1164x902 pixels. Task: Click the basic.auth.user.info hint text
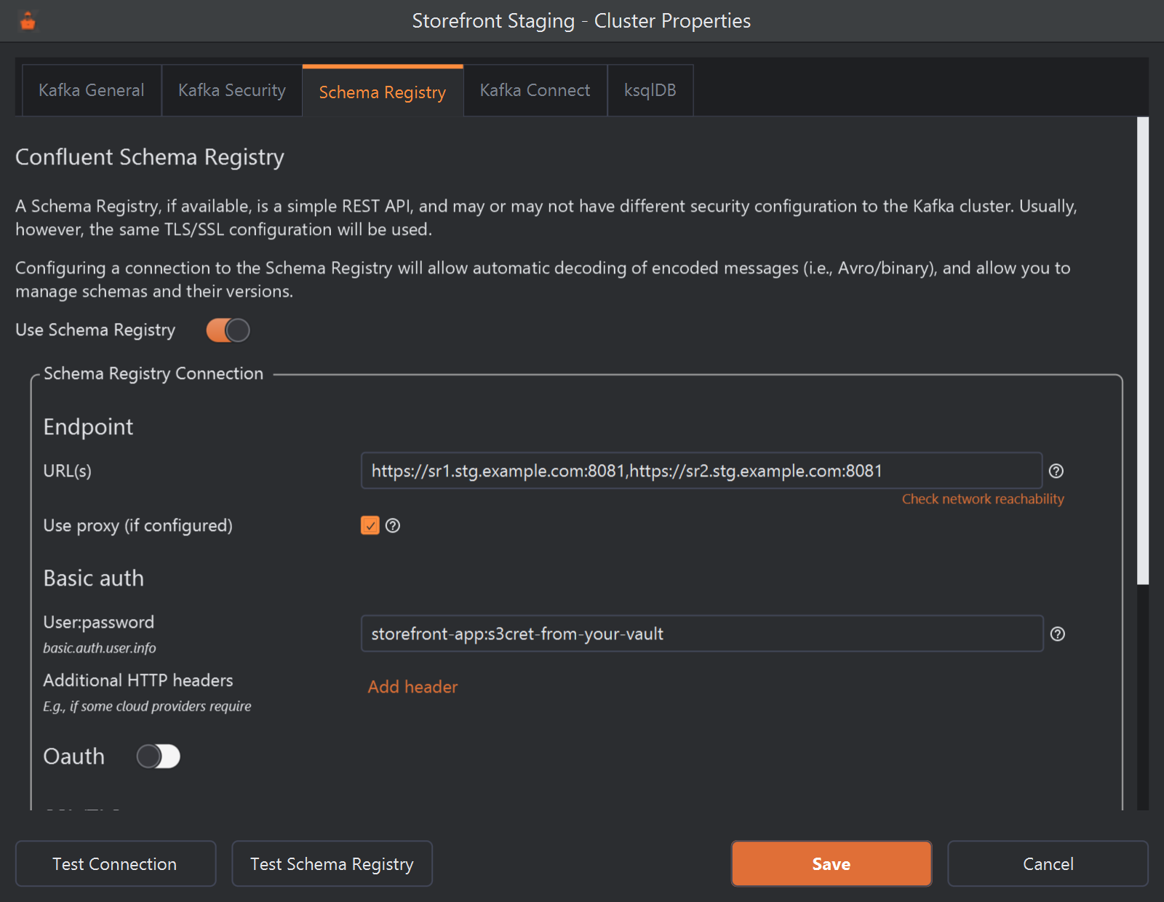click(100, 648)
